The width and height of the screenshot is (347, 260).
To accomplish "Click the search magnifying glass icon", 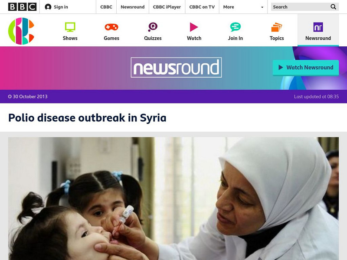I will (x=333, y=7).
